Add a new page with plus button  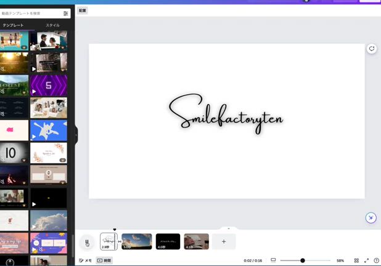(224, 241)
